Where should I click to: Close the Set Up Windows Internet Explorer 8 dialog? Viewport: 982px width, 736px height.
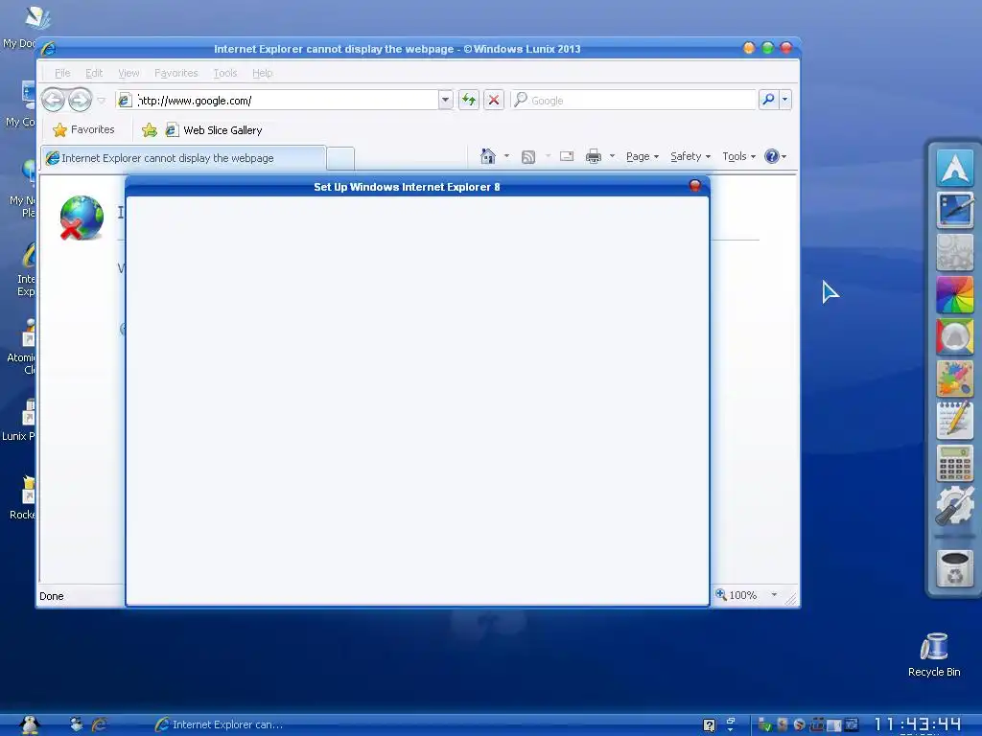[694, 186]
